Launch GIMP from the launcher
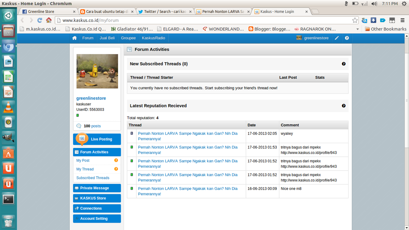Viewport: 409px width, 230px height. 8,138
